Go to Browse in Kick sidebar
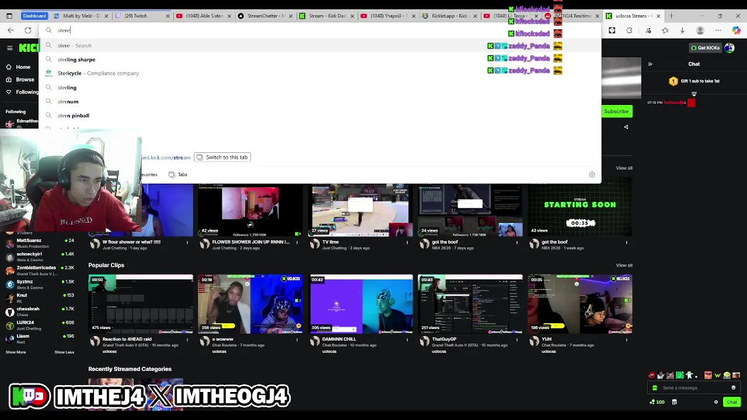Viewport: 747px width, 420px height. (20, 79)
